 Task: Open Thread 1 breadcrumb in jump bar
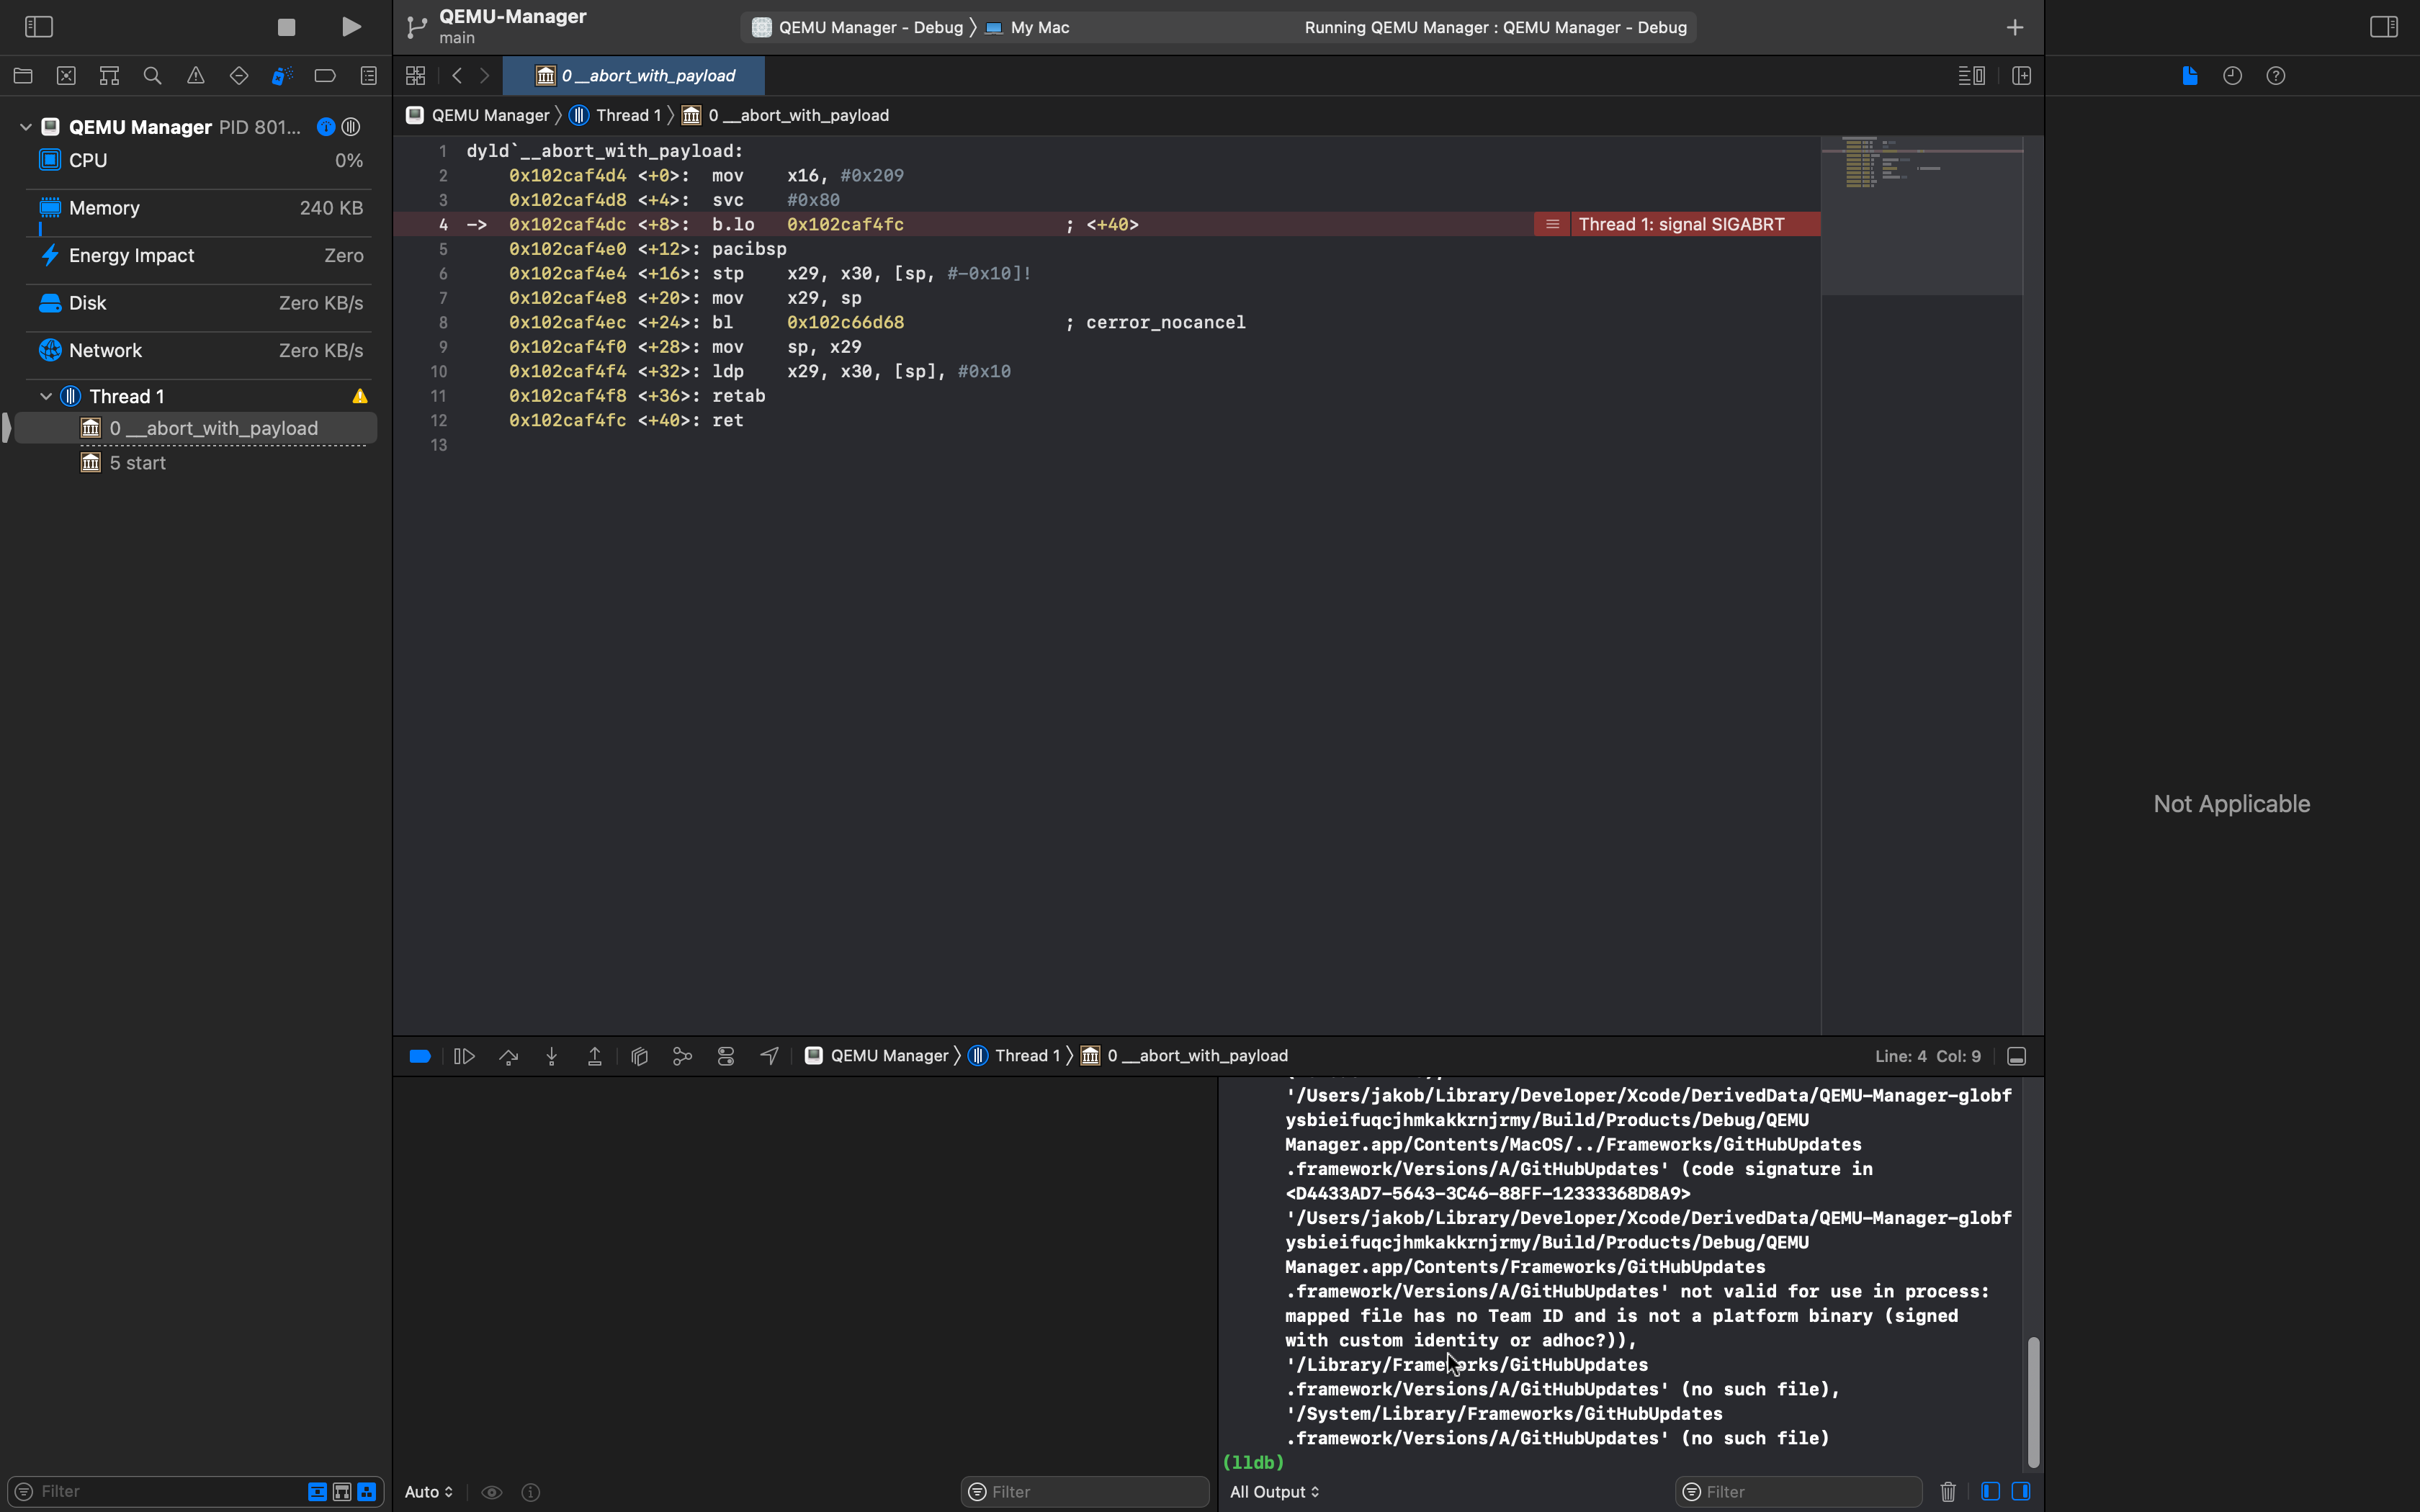616,116
